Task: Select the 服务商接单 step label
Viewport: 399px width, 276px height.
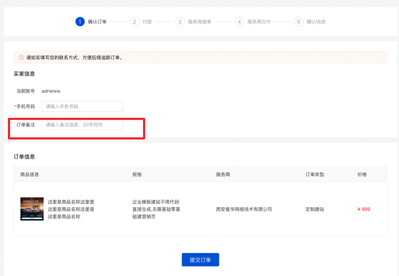Action: point(199,22)
